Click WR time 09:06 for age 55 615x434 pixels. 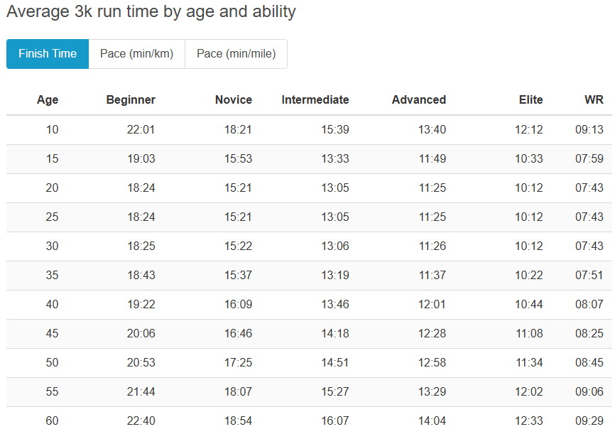589,392
